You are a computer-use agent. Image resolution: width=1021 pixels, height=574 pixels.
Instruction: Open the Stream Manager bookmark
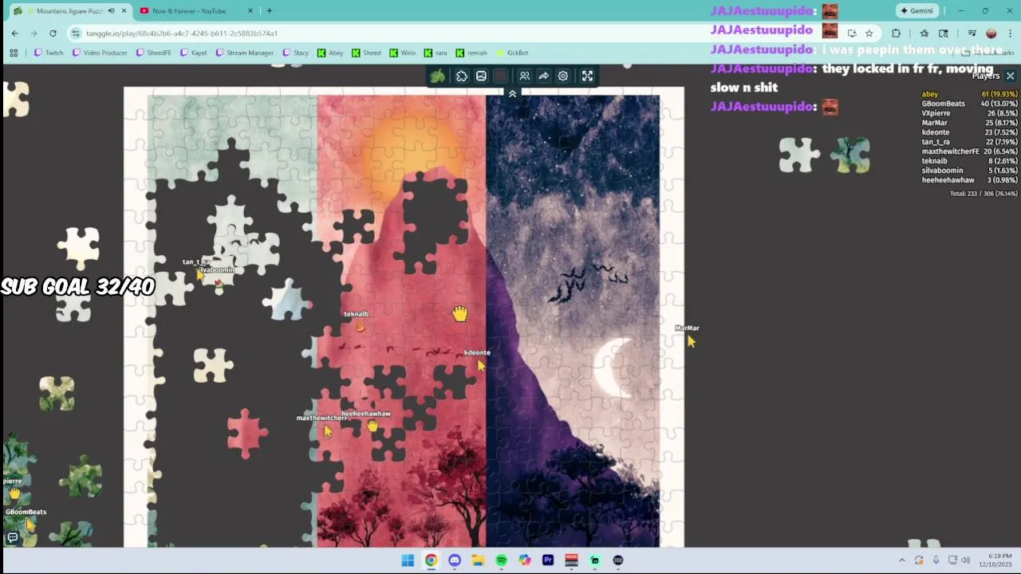coord(245,53)
